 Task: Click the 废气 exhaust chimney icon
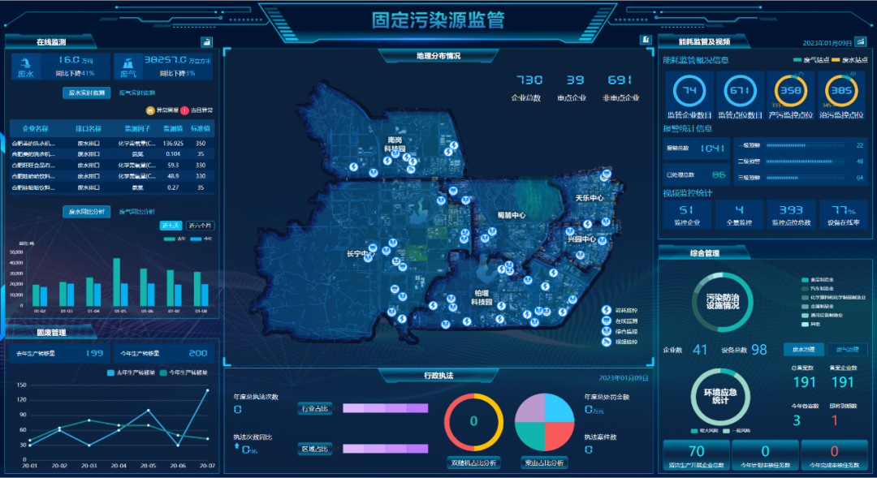point(128,63)
